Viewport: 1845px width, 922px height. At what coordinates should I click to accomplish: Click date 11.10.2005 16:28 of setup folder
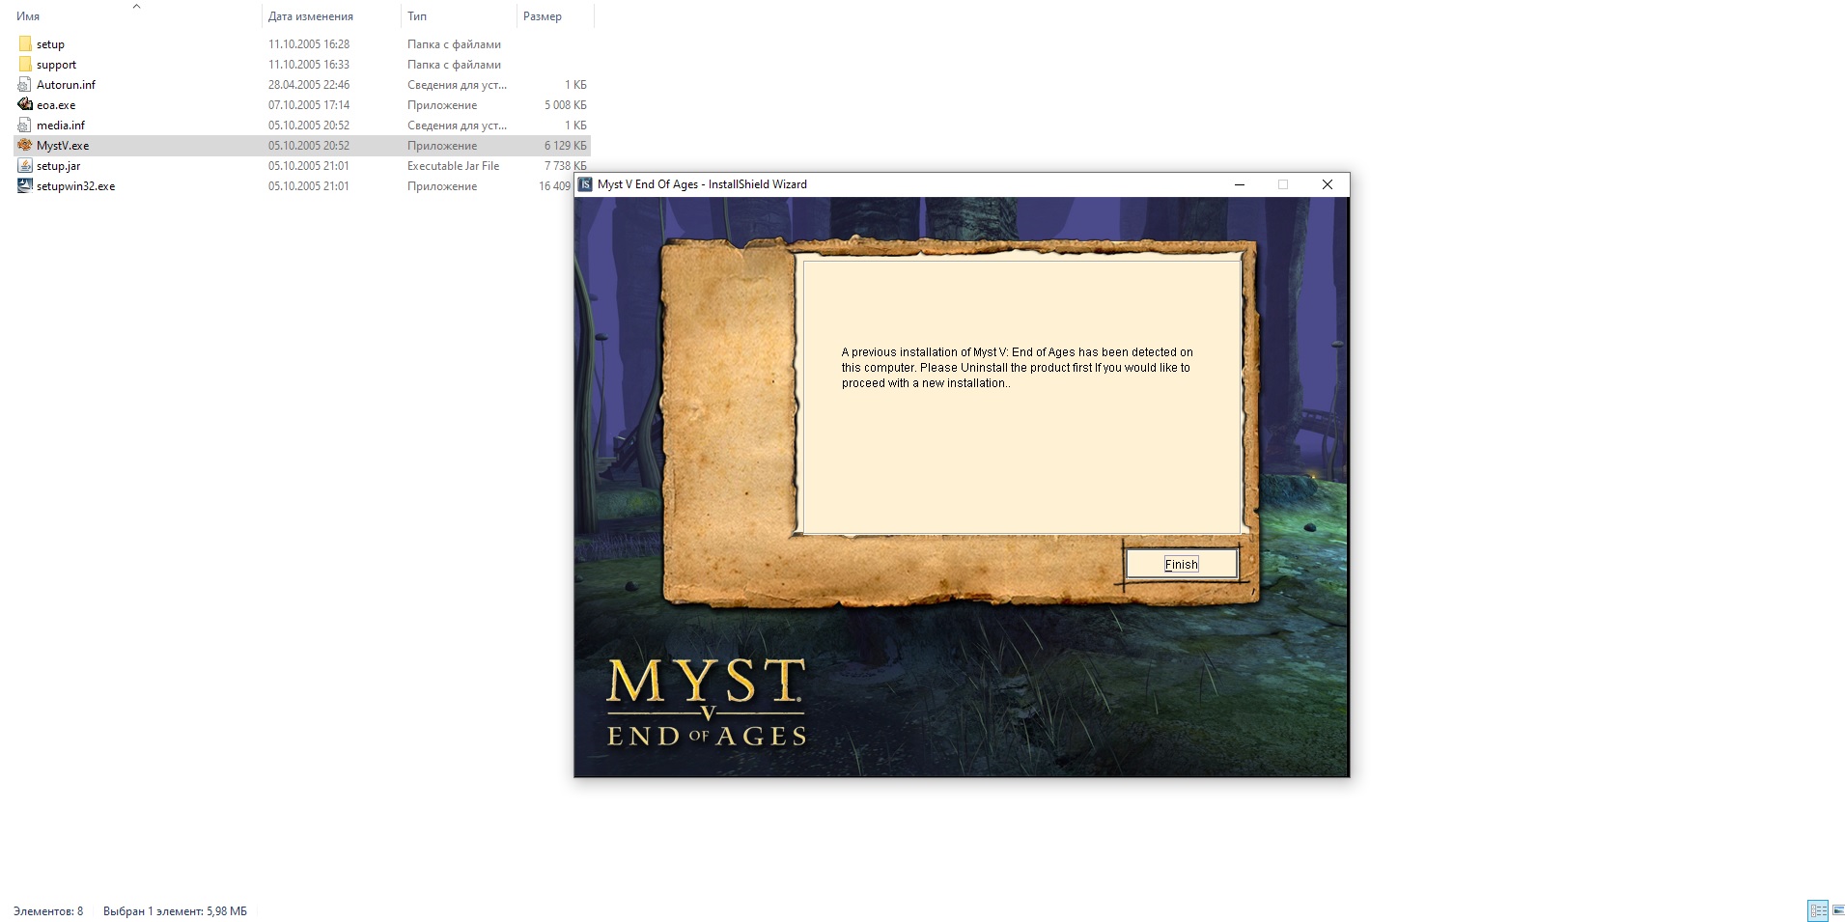(x=309, y=44)
